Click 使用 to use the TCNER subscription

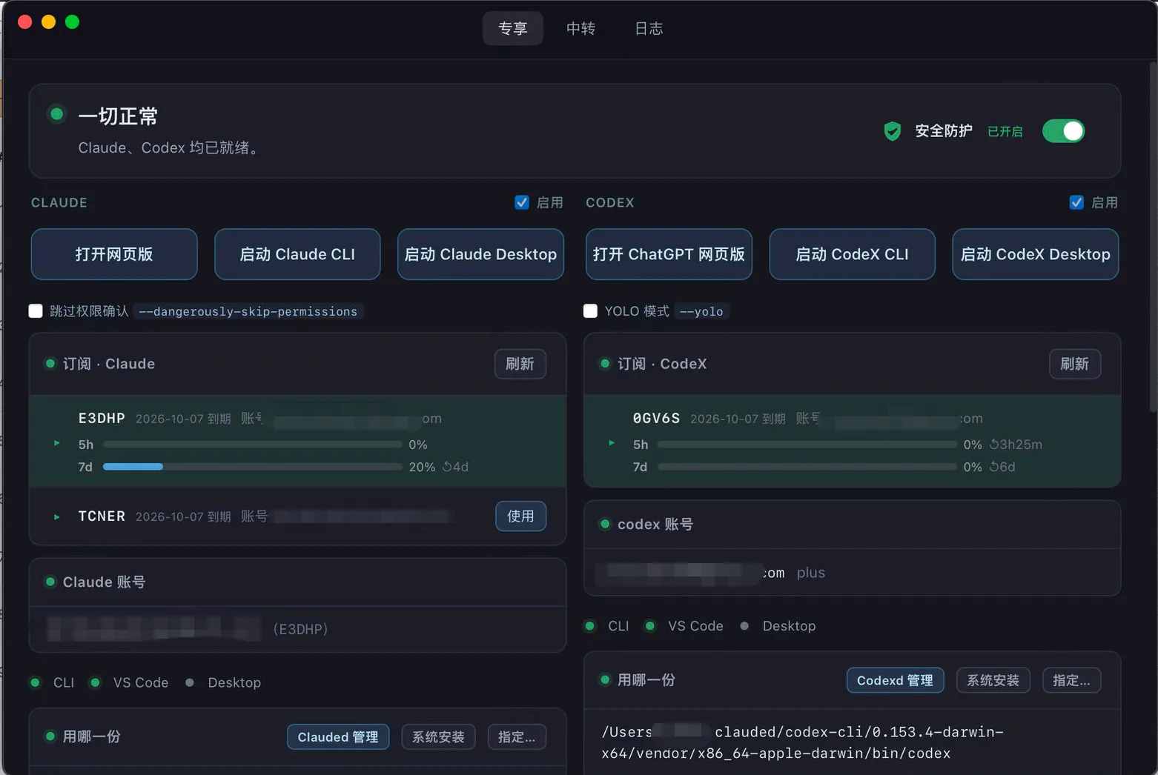tap(520, 516)
